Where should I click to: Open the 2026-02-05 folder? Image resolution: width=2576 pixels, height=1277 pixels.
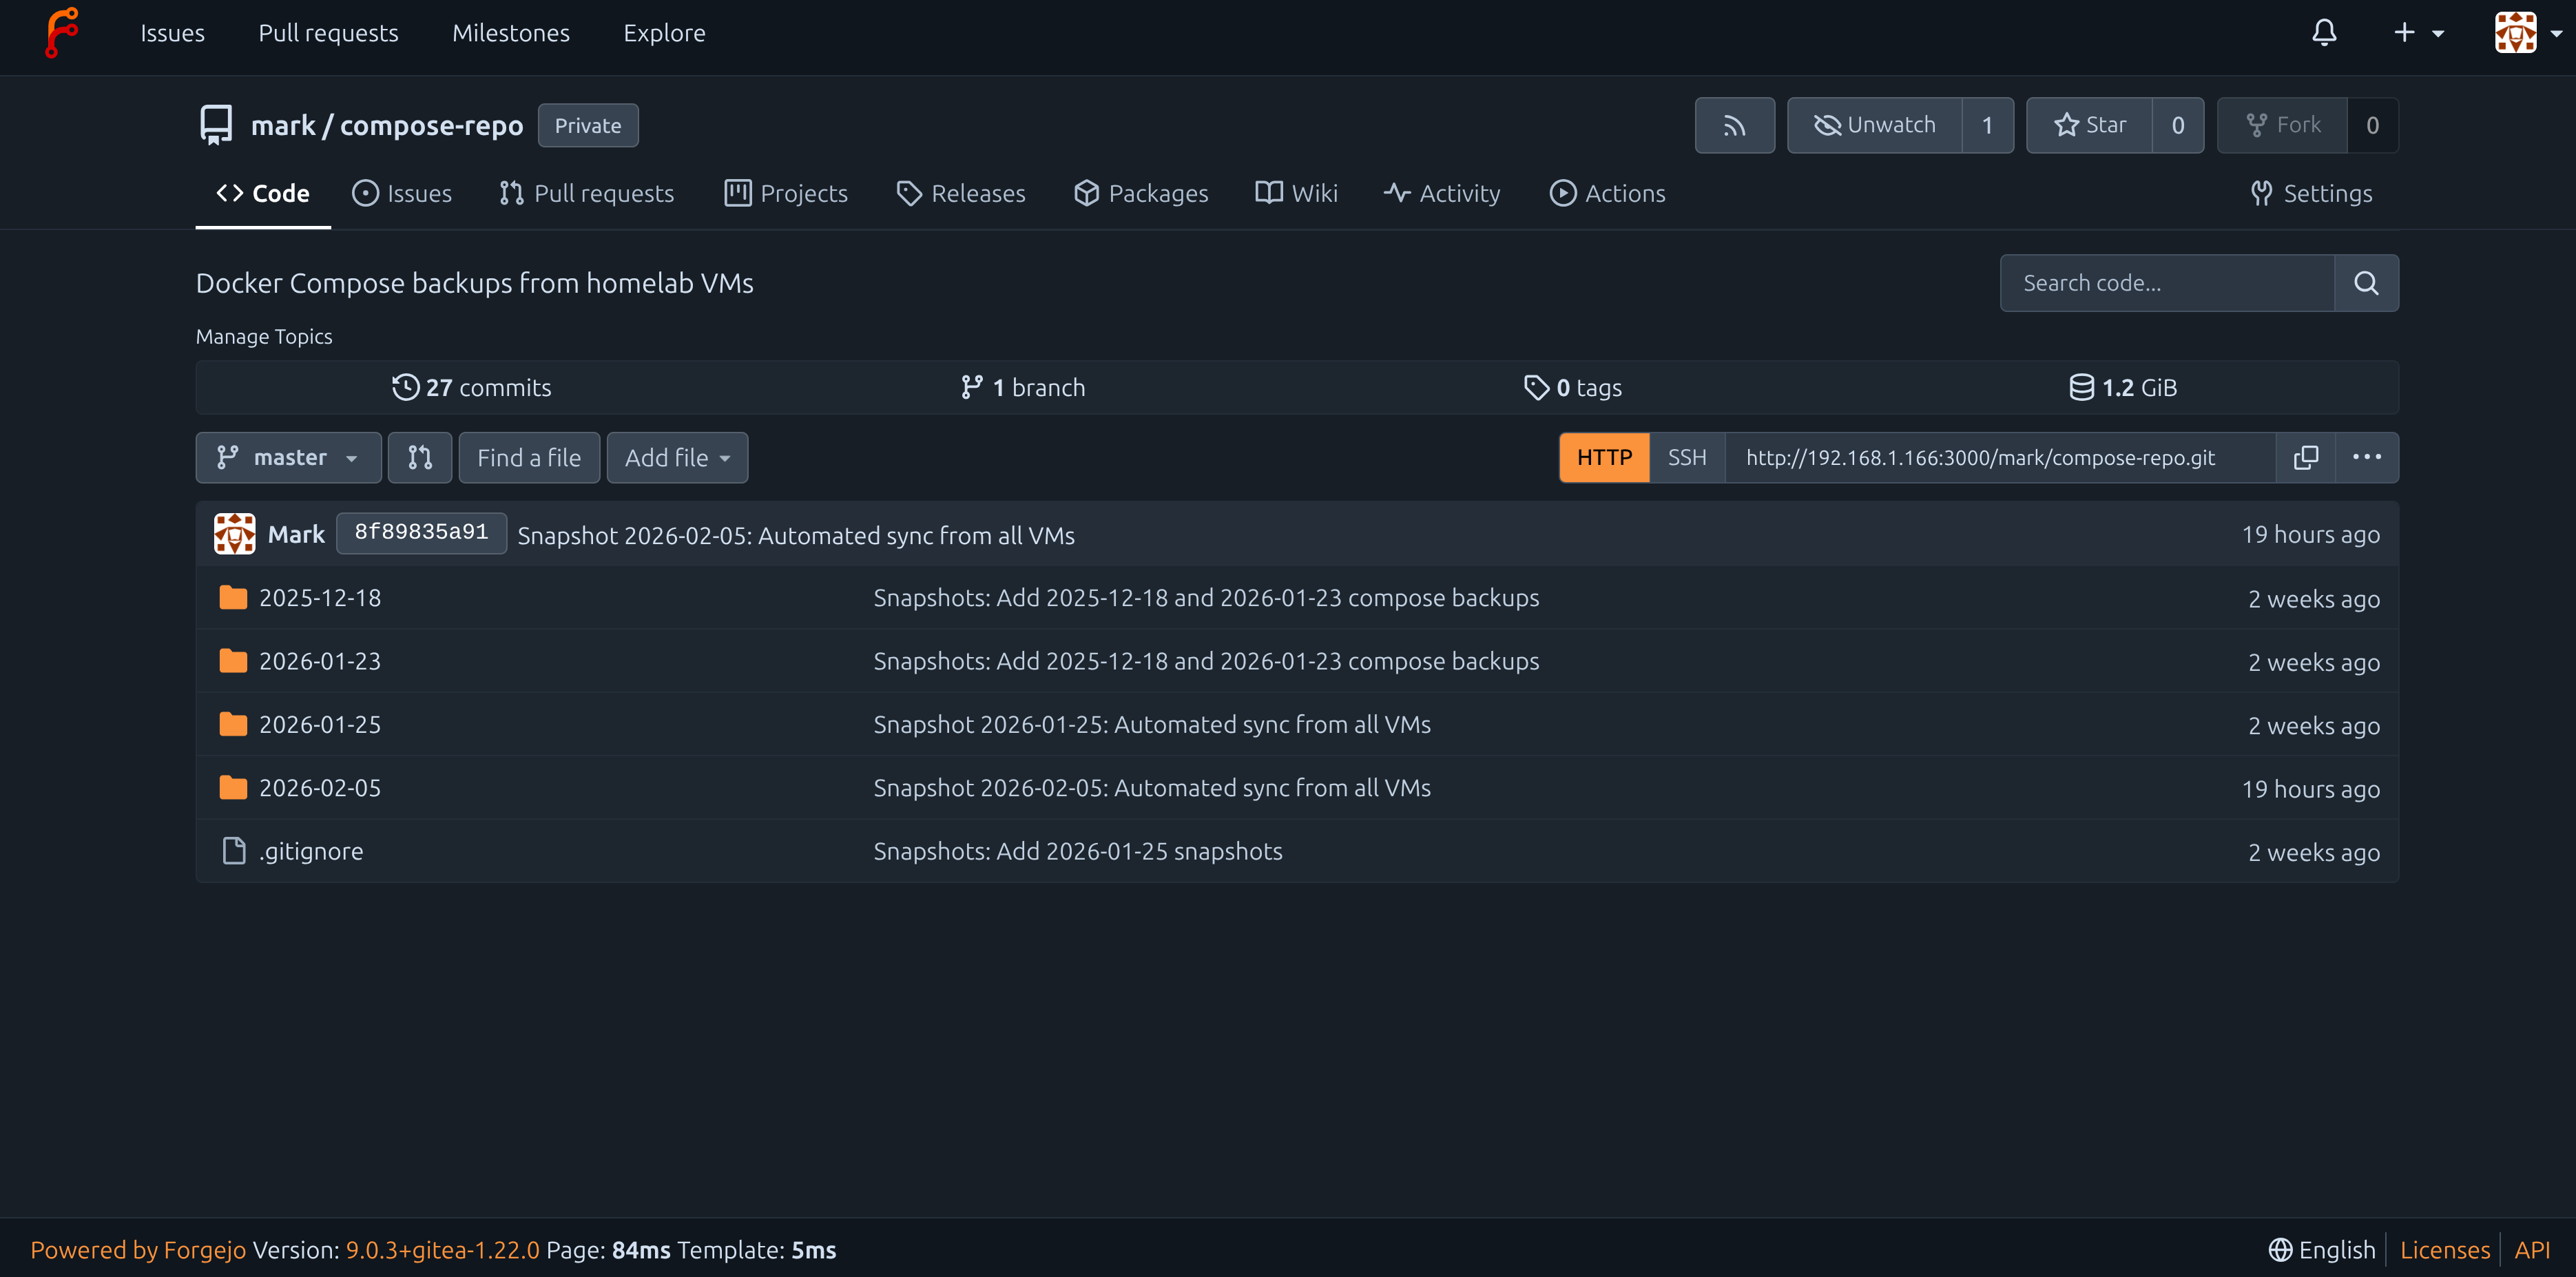[319, 788]
